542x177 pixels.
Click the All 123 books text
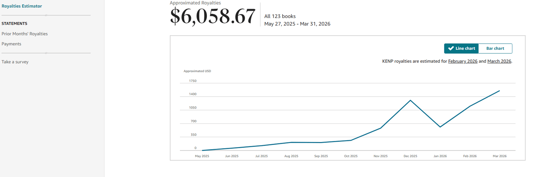coord(280,16)
